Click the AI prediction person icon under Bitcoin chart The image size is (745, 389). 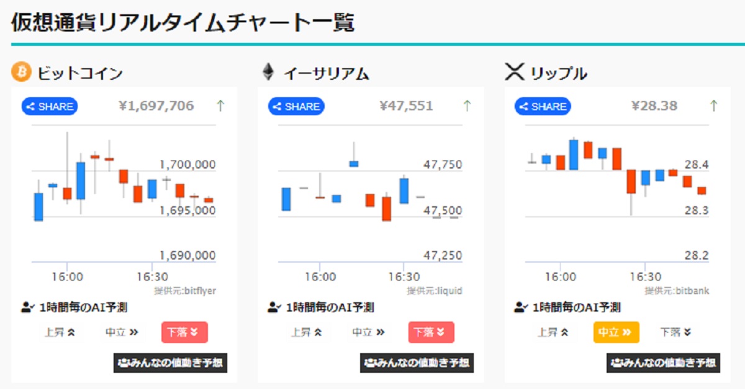pos(28,307)
